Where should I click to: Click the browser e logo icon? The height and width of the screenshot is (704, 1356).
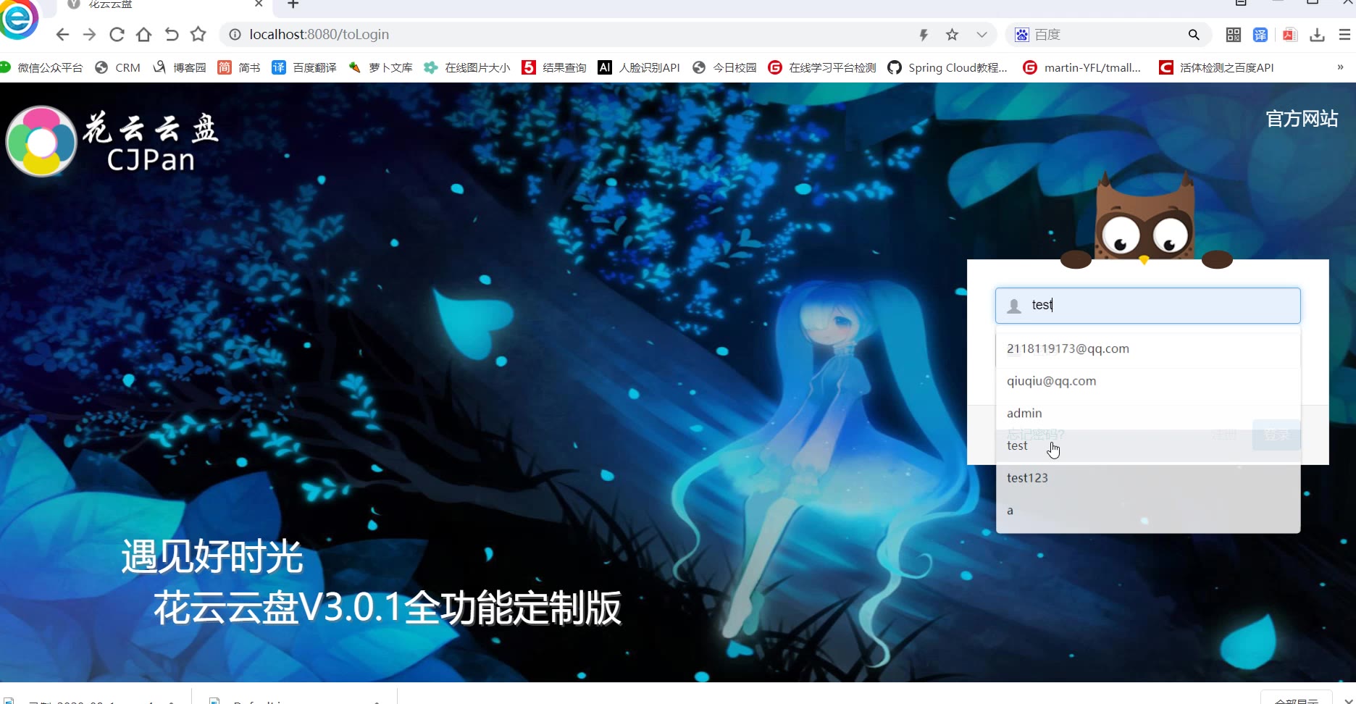(x=19, y=19)
